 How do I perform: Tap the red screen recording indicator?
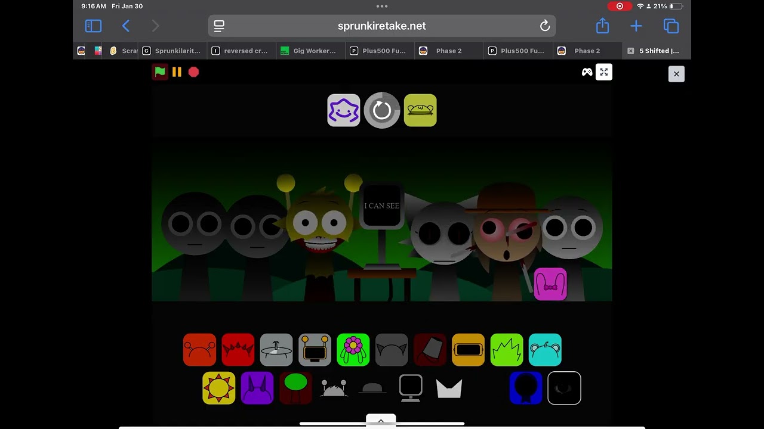click(620, 7)
